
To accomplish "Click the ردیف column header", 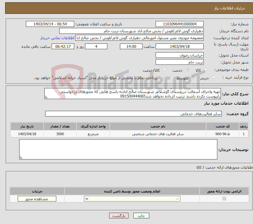I will pyautogui.click(x=244, y=126).
